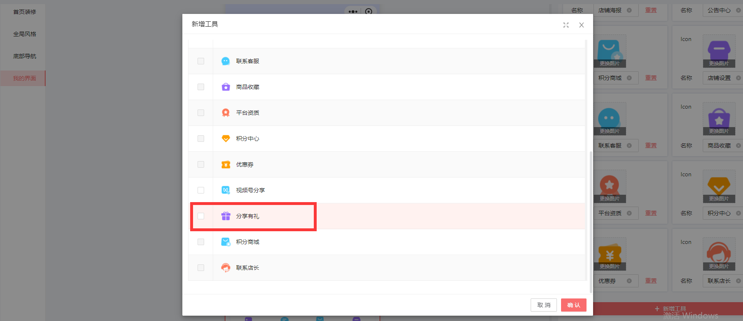Click the 优惠券 coupon icon
Image resolution: width=743 pixels, height=321 pixels.
pos(225,164)
